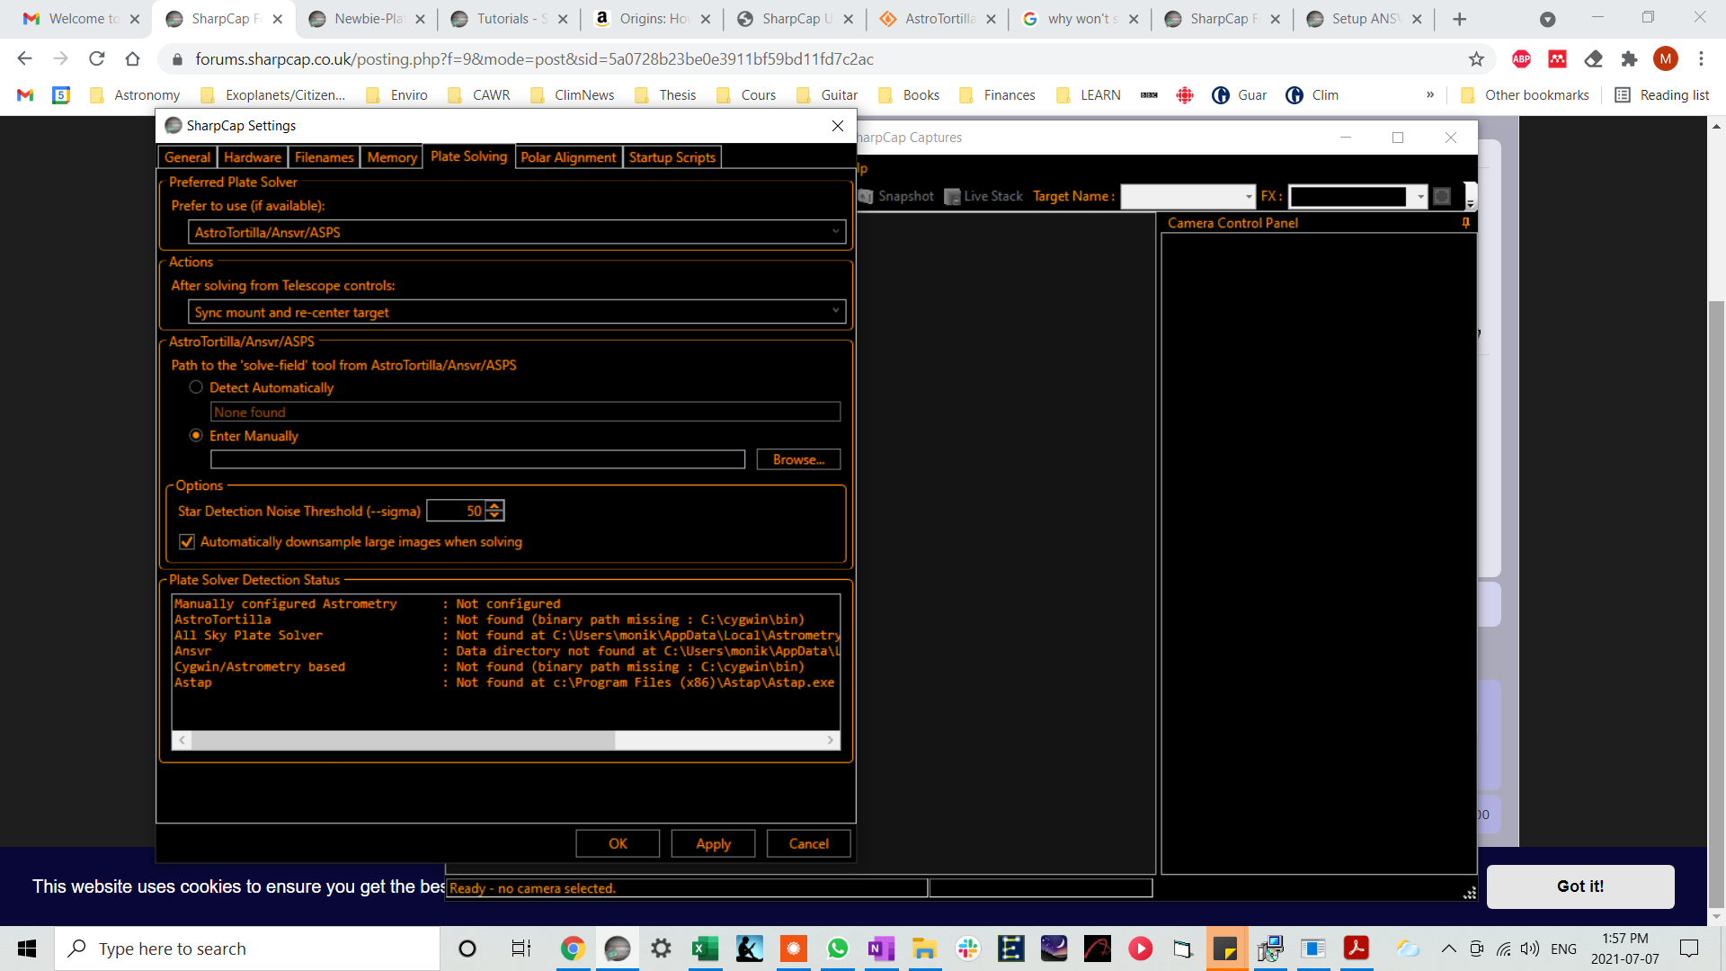Viewport: 1726px width, 971px height.
Task: Open File Explorer from the taskbar
Action: pos(924,949)
